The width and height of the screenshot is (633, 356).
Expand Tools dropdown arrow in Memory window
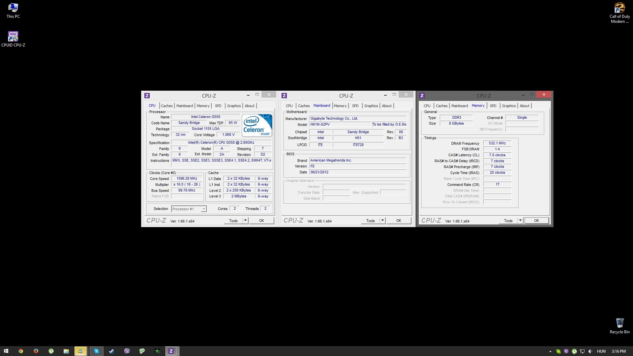coord(520,221)
